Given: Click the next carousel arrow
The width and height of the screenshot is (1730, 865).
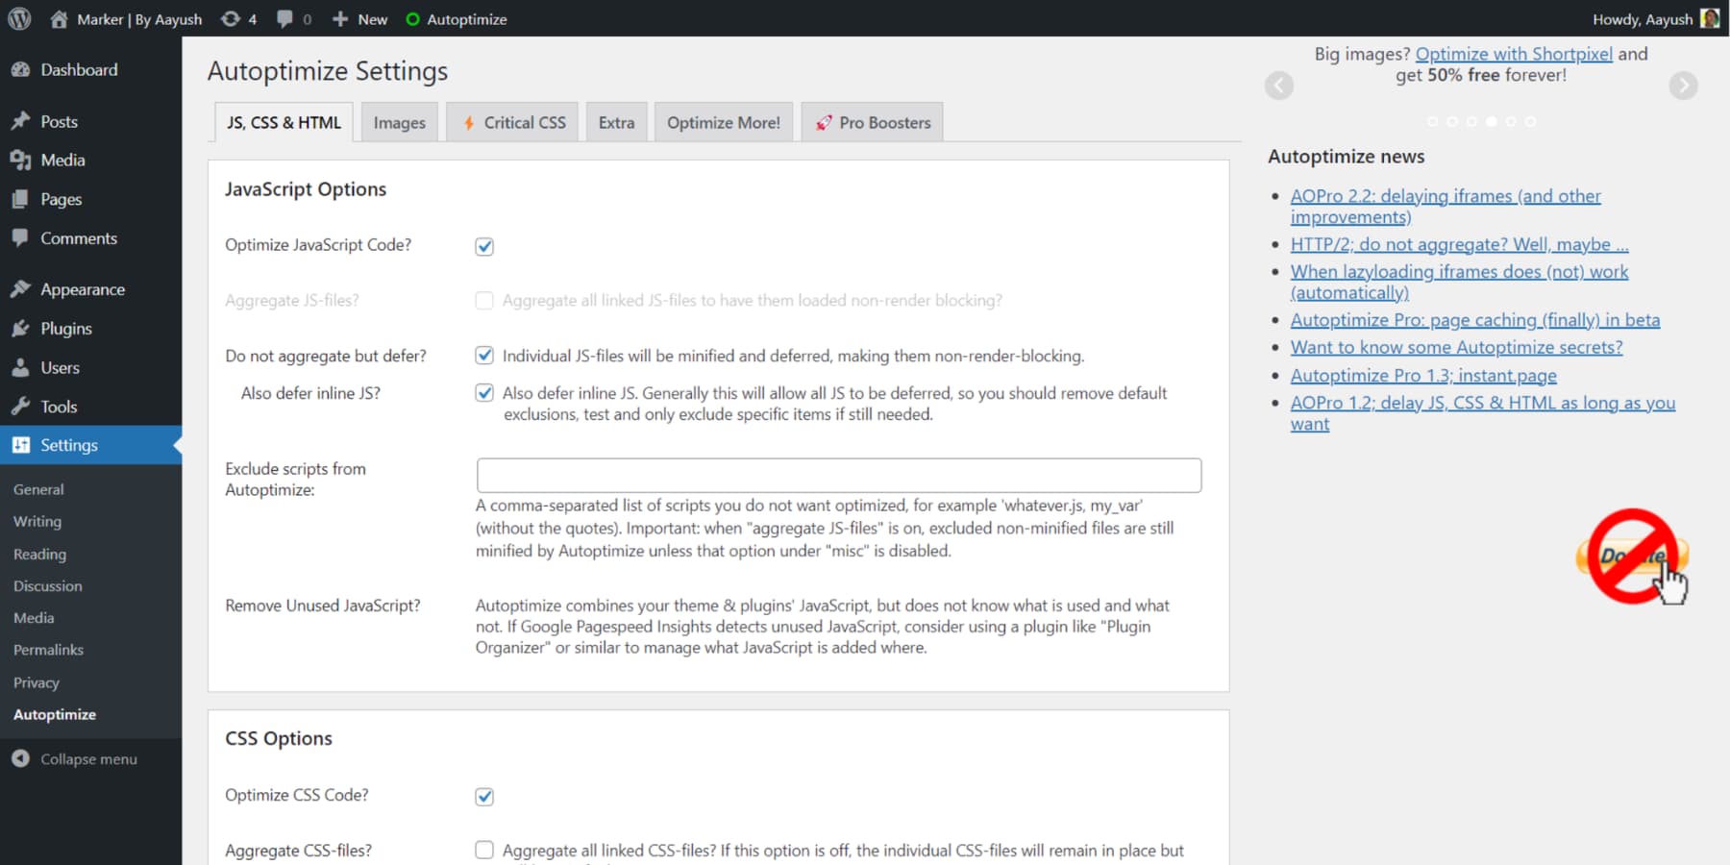Looking at the screenshot, I should click(x=1683, y=86).
